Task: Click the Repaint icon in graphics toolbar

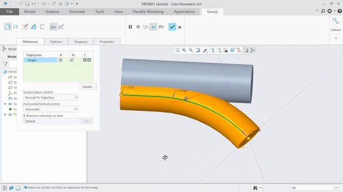Action: [x=198, y=50]
